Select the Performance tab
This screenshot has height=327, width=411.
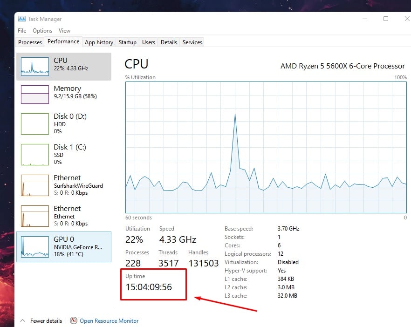tap(63, 41)
